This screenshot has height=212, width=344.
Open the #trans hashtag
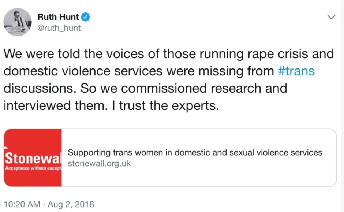[296, 70]
